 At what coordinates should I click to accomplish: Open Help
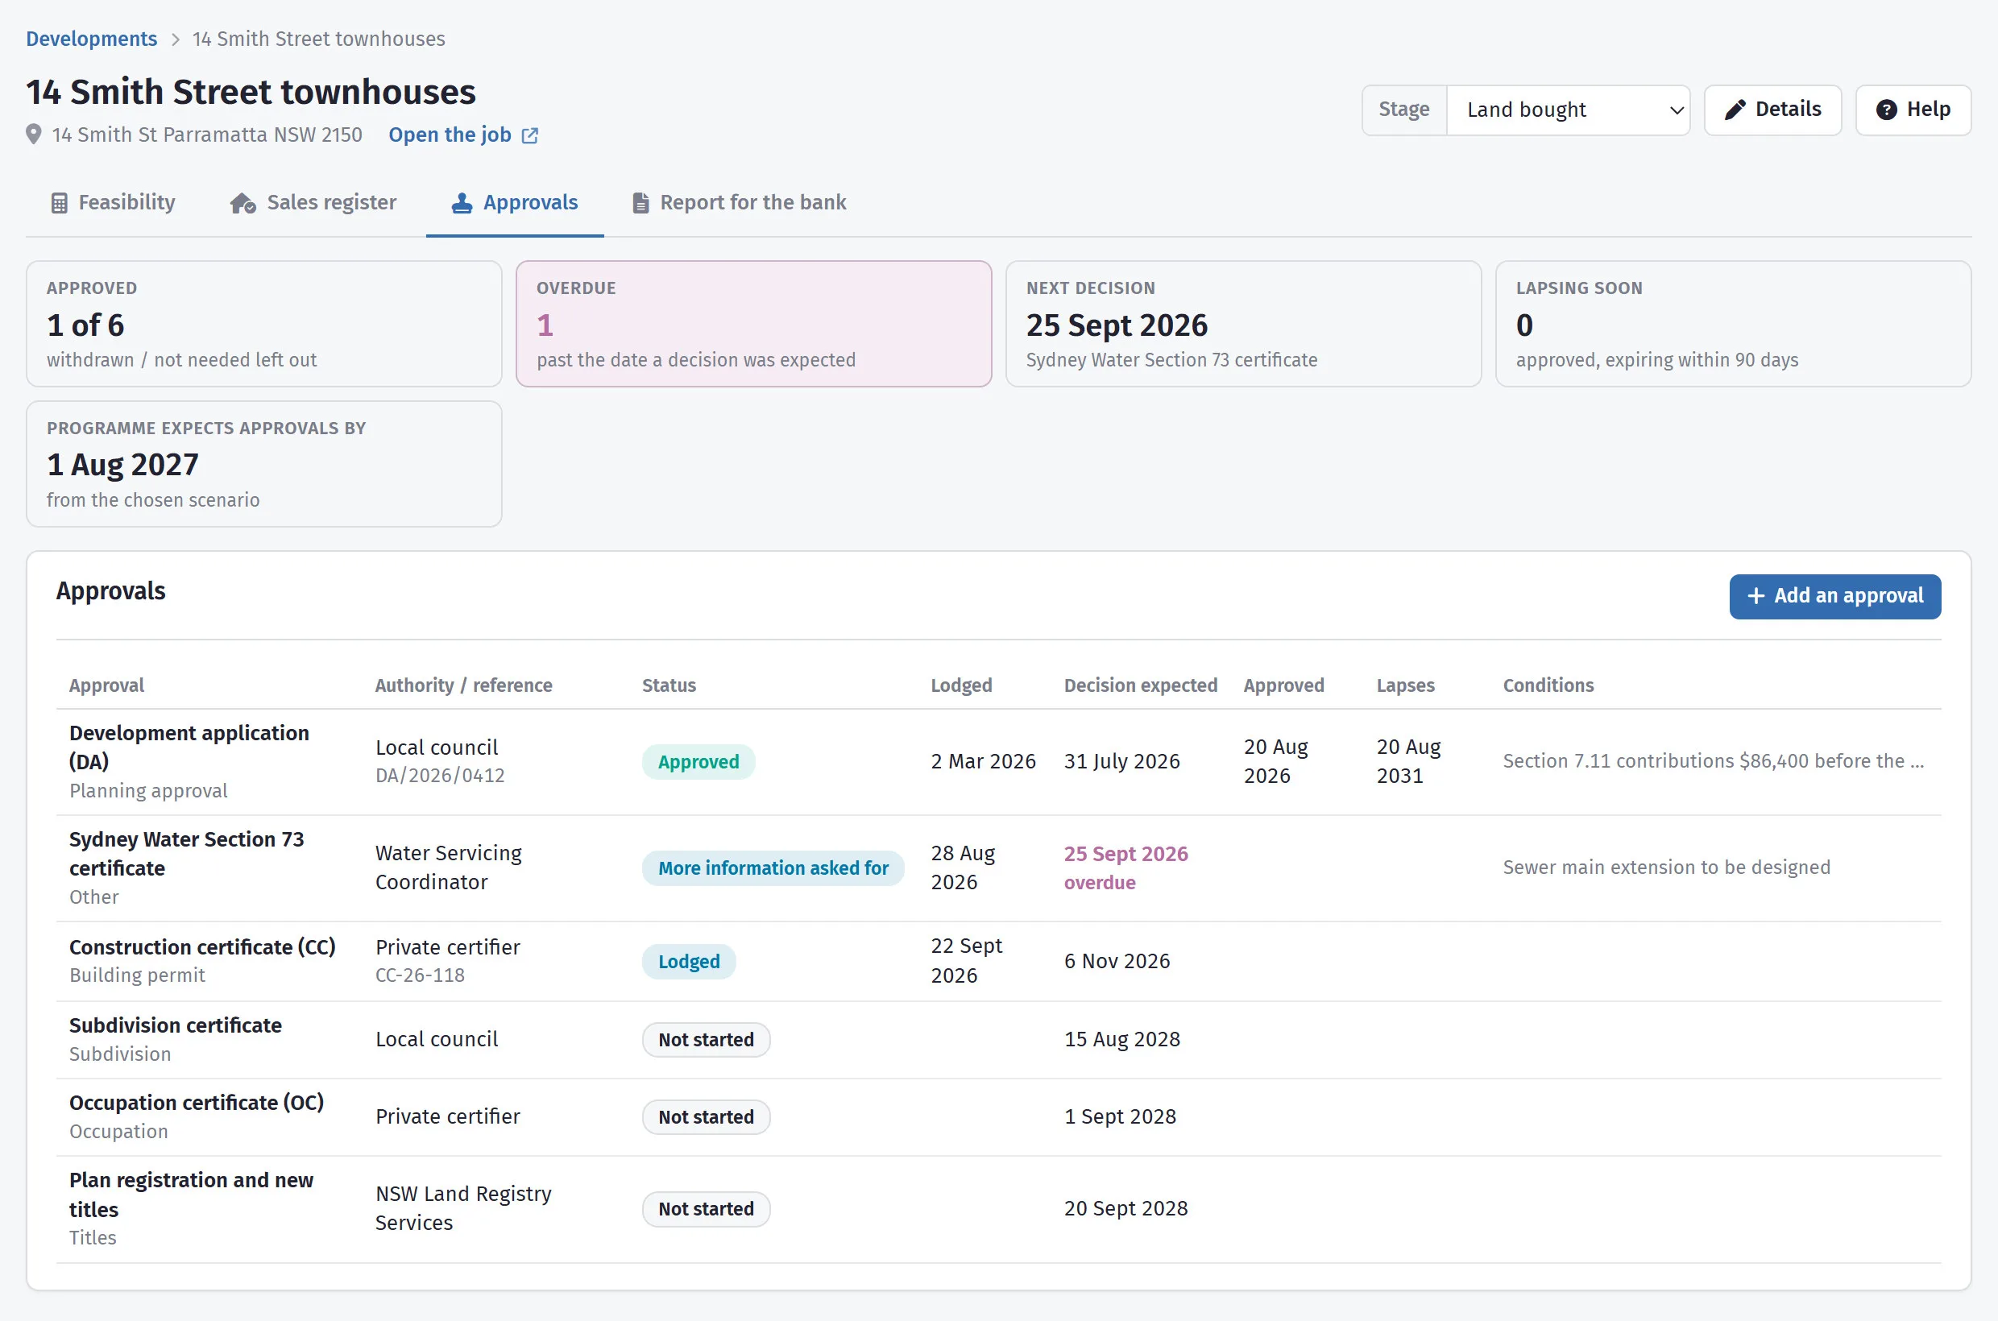point(1913,110)
